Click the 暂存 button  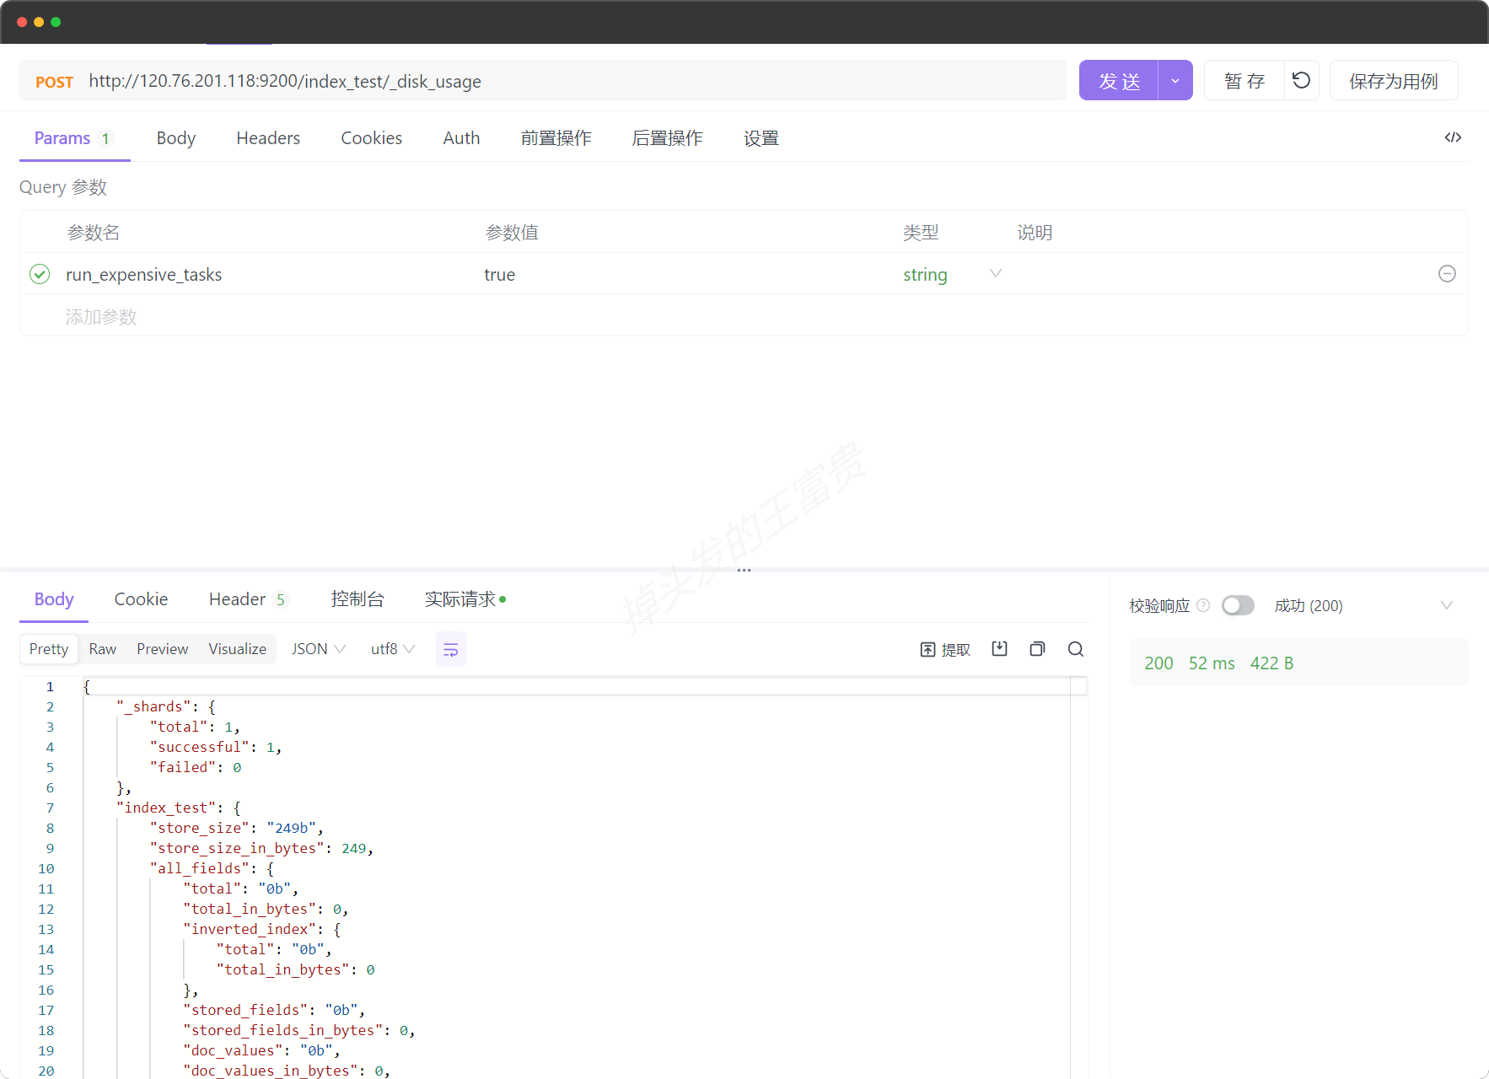tap(1244, 80)
